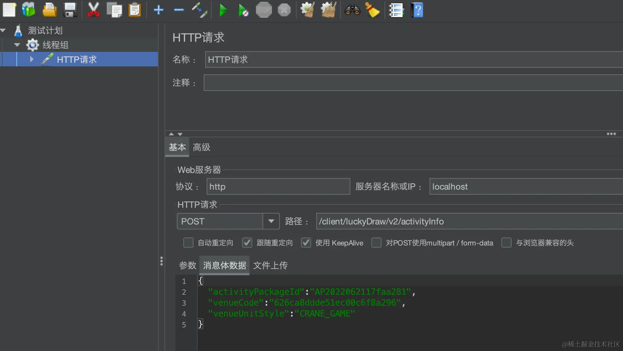Collapse all nodes with minus icon
Screen dimensions: 623x351
(179, 10)
